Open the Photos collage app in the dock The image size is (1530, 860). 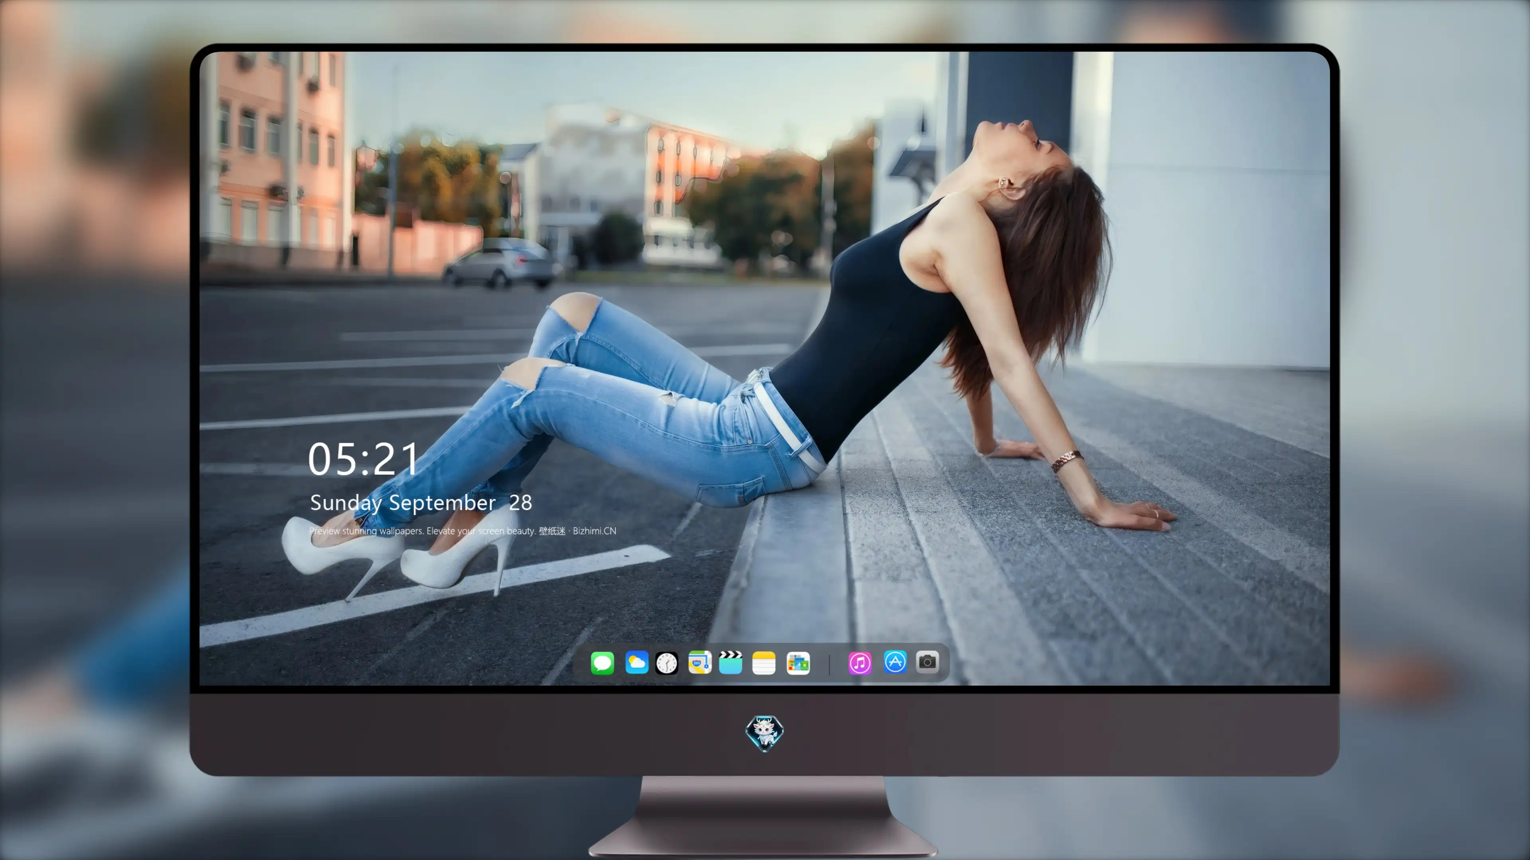click(798, 663)
